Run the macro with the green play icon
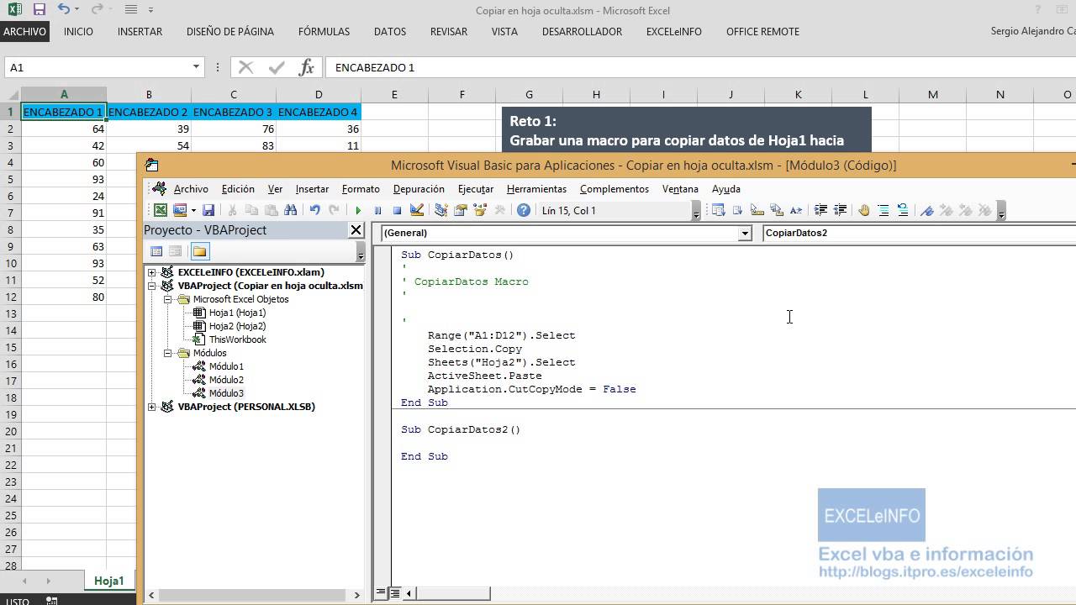Image resolution: width=1076 pixels, height=605 pixels. 358,210
